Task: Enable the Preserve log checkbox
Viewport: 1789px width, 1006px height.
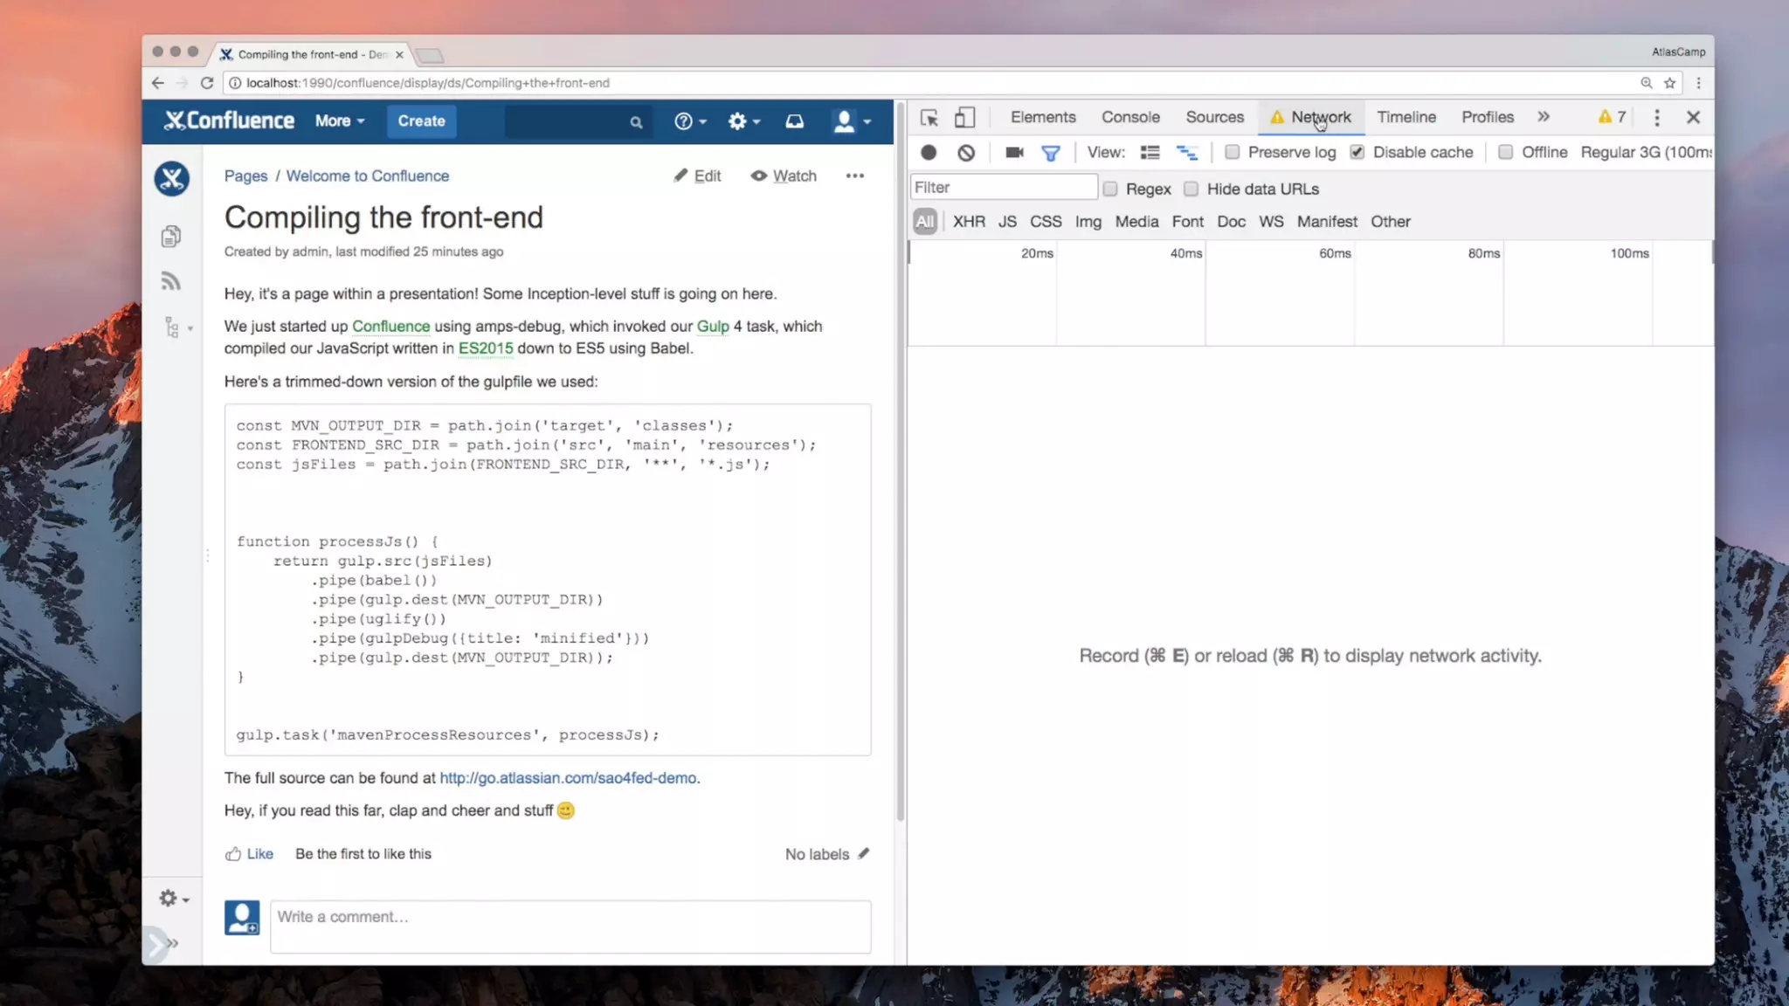Action: 1232,153
